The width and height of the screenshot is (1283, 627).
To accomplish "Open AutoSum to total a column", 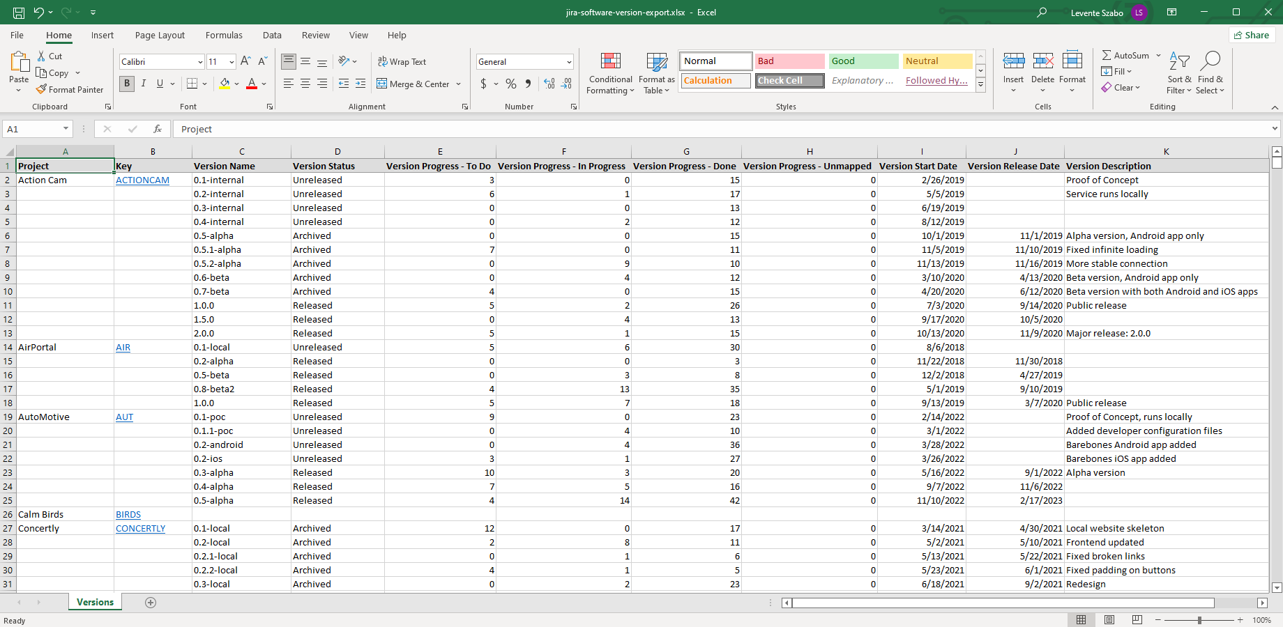I will [x=1126, y=55].
